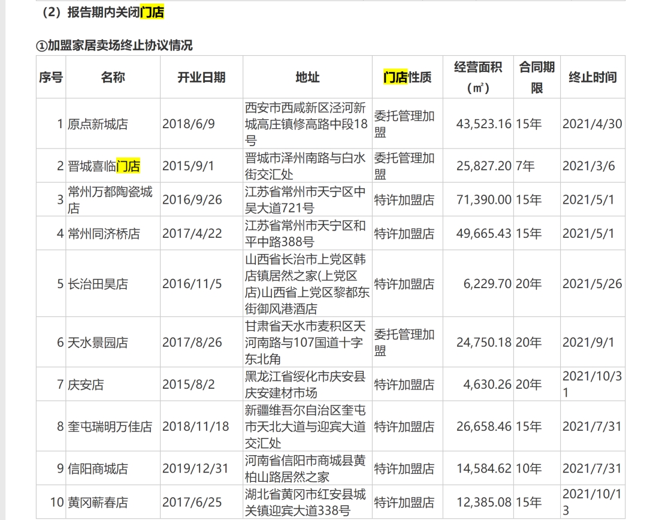Screen dimensions: 647x520
Task: Click the 经营面积 column header
Action: coord(478,77)
